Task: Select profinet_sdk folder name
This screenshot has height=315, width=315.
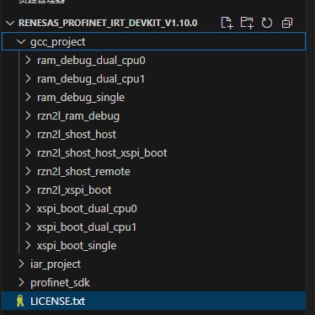Action: tap(60, 283)
